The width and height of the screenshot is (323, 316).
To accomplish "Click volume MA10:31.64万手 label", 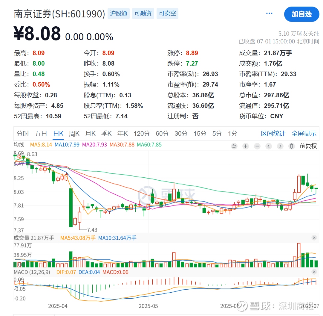I will 117,238.
